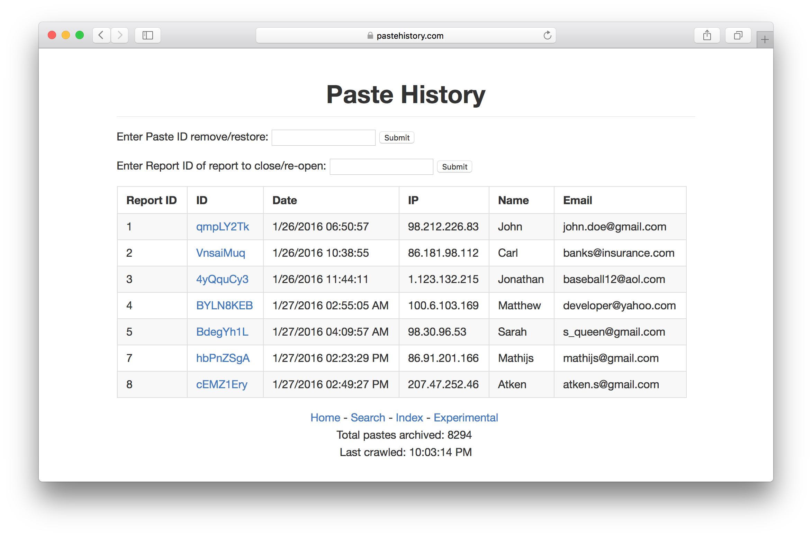812x537 pixels.
Task: Submit the Paste ID remove/restore form
Action: coord(397,138)
